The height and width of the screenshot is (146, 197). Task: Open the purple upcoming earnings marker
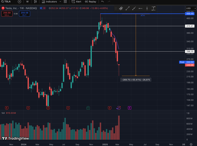pyautogui.click(x=130, y=108)
